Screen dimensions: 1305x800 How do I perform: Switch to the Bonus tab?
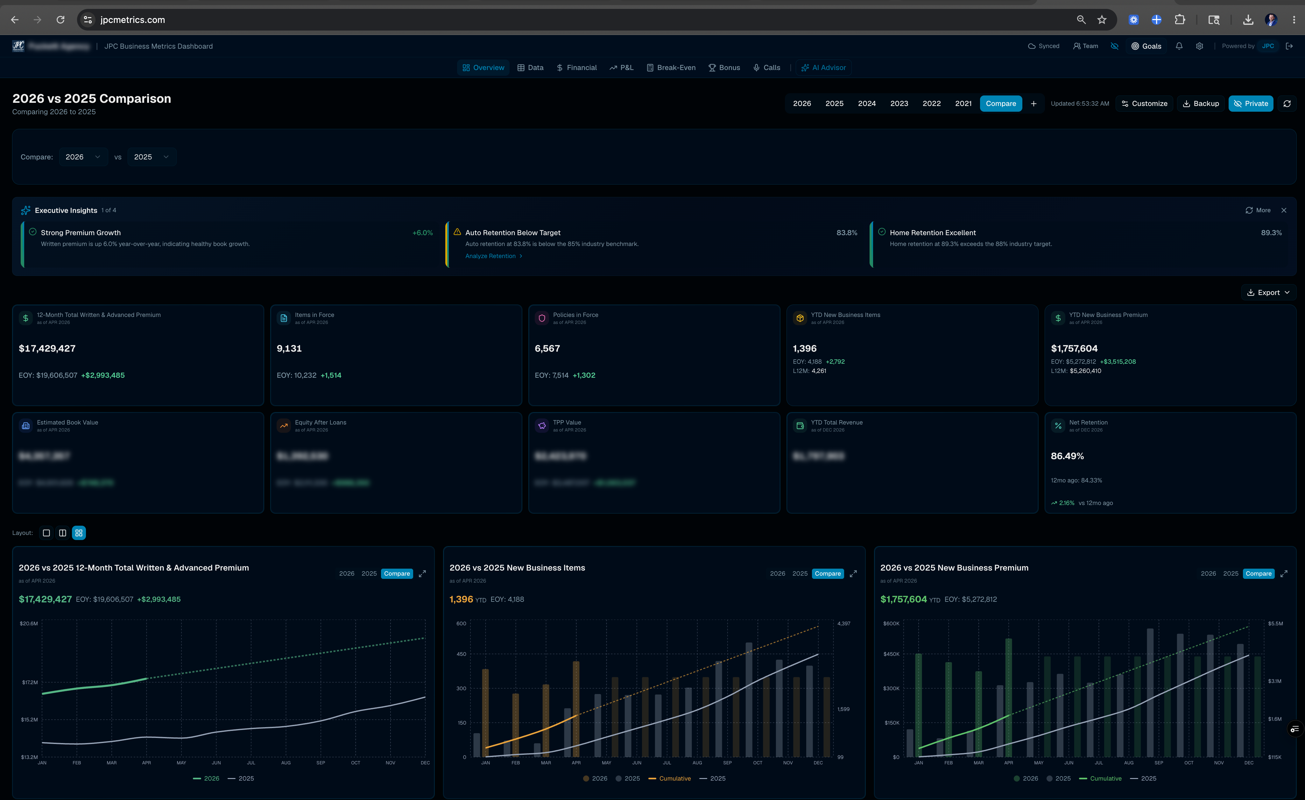click(724, 68)
